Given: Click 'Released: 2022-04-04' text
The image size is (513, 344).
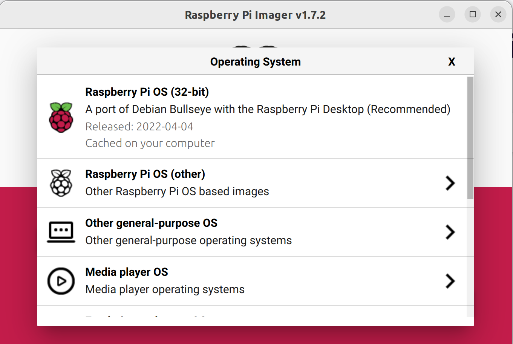Looking at the screenshot, I should click(x=139, y=127).
